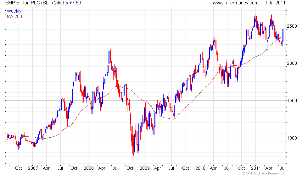Click the Apr label immediately after 2011
The height and width of the screenshot is (176, 302).
[x=269, y=168]
